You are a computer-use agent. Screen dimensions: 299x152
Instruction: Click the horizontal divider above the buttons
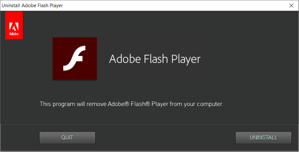click(149, 124)
